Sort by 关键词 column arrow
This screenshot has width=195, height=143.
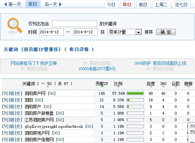[x=48, y=87]
